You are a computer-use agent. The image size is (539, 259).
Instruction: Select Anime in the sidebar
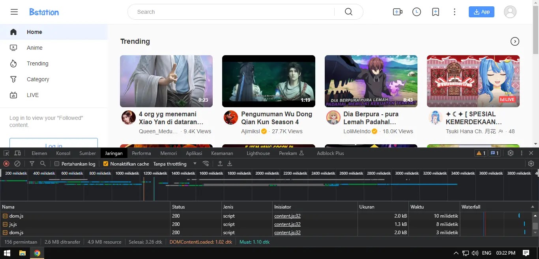click(x=54, y=48)
